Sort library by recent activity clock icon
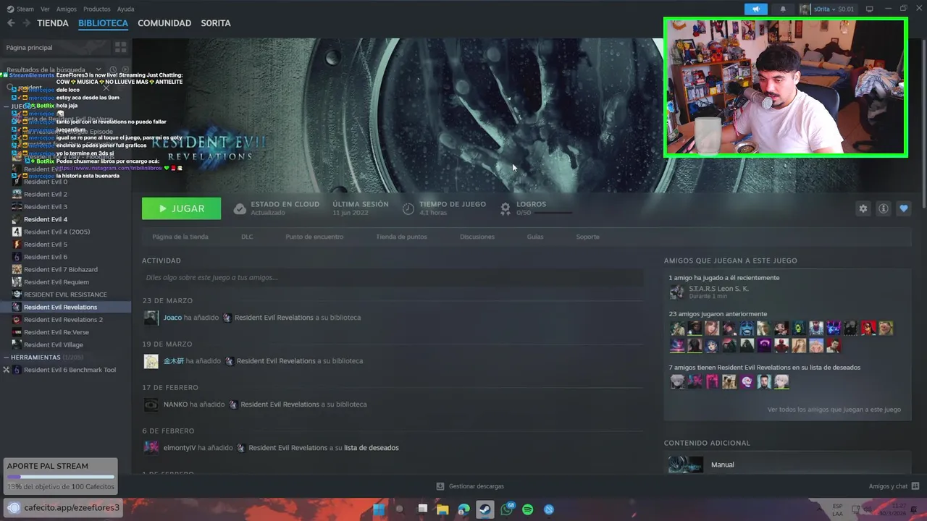This screenshot has width=927, height=521. pos(114,69)
